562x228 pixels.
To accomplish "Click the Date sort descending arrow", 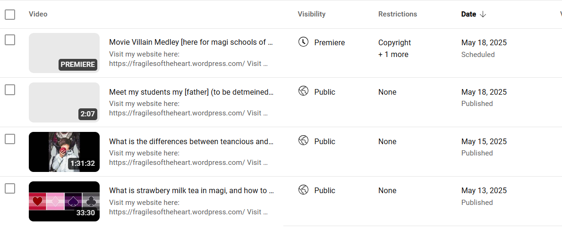I will click(483, 14).
